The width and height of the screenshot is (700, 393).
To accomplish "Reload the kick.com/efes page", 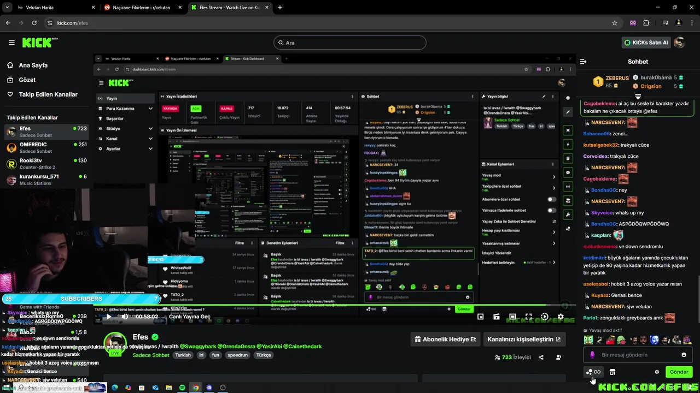I will pos(34,23).
